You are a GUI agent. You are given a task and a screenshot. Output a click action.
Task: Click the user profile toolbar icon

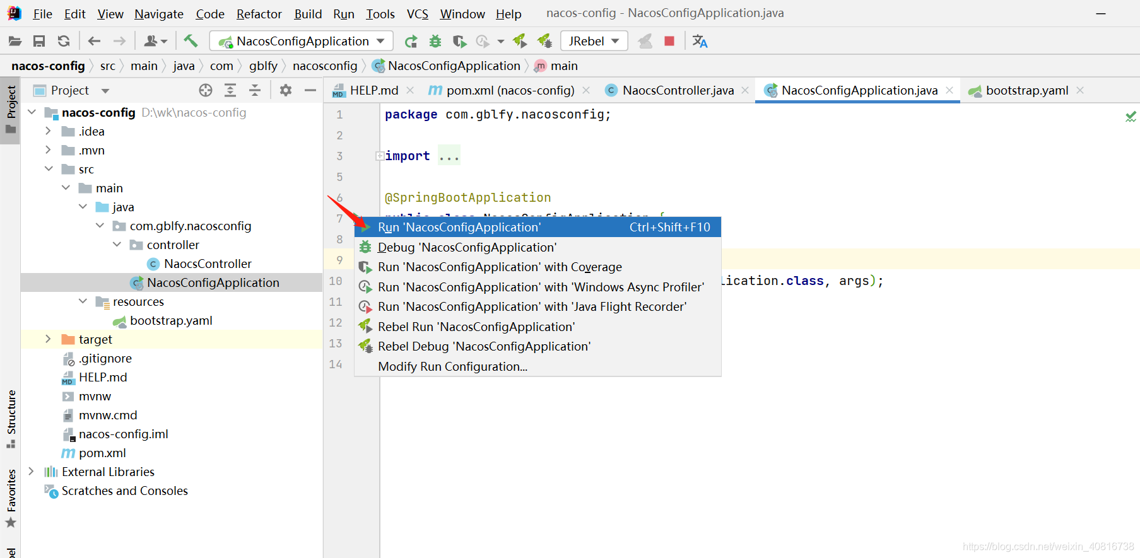click(x=155, y=42)
